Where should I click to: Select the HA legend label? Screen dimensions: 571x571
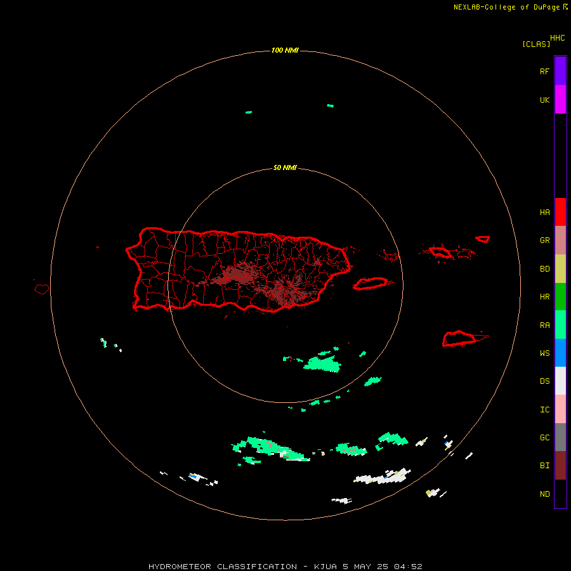click(x=544, y=213)
